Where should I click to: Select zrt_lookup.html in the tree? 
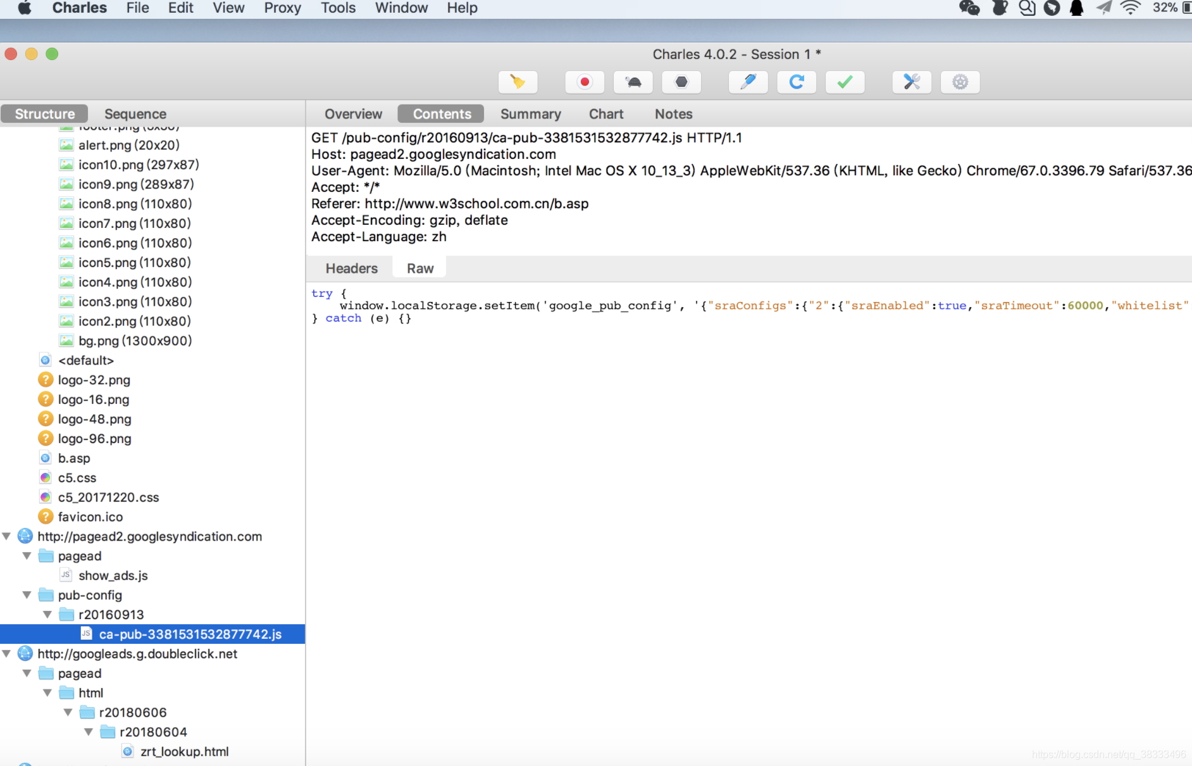coord(184,752)
